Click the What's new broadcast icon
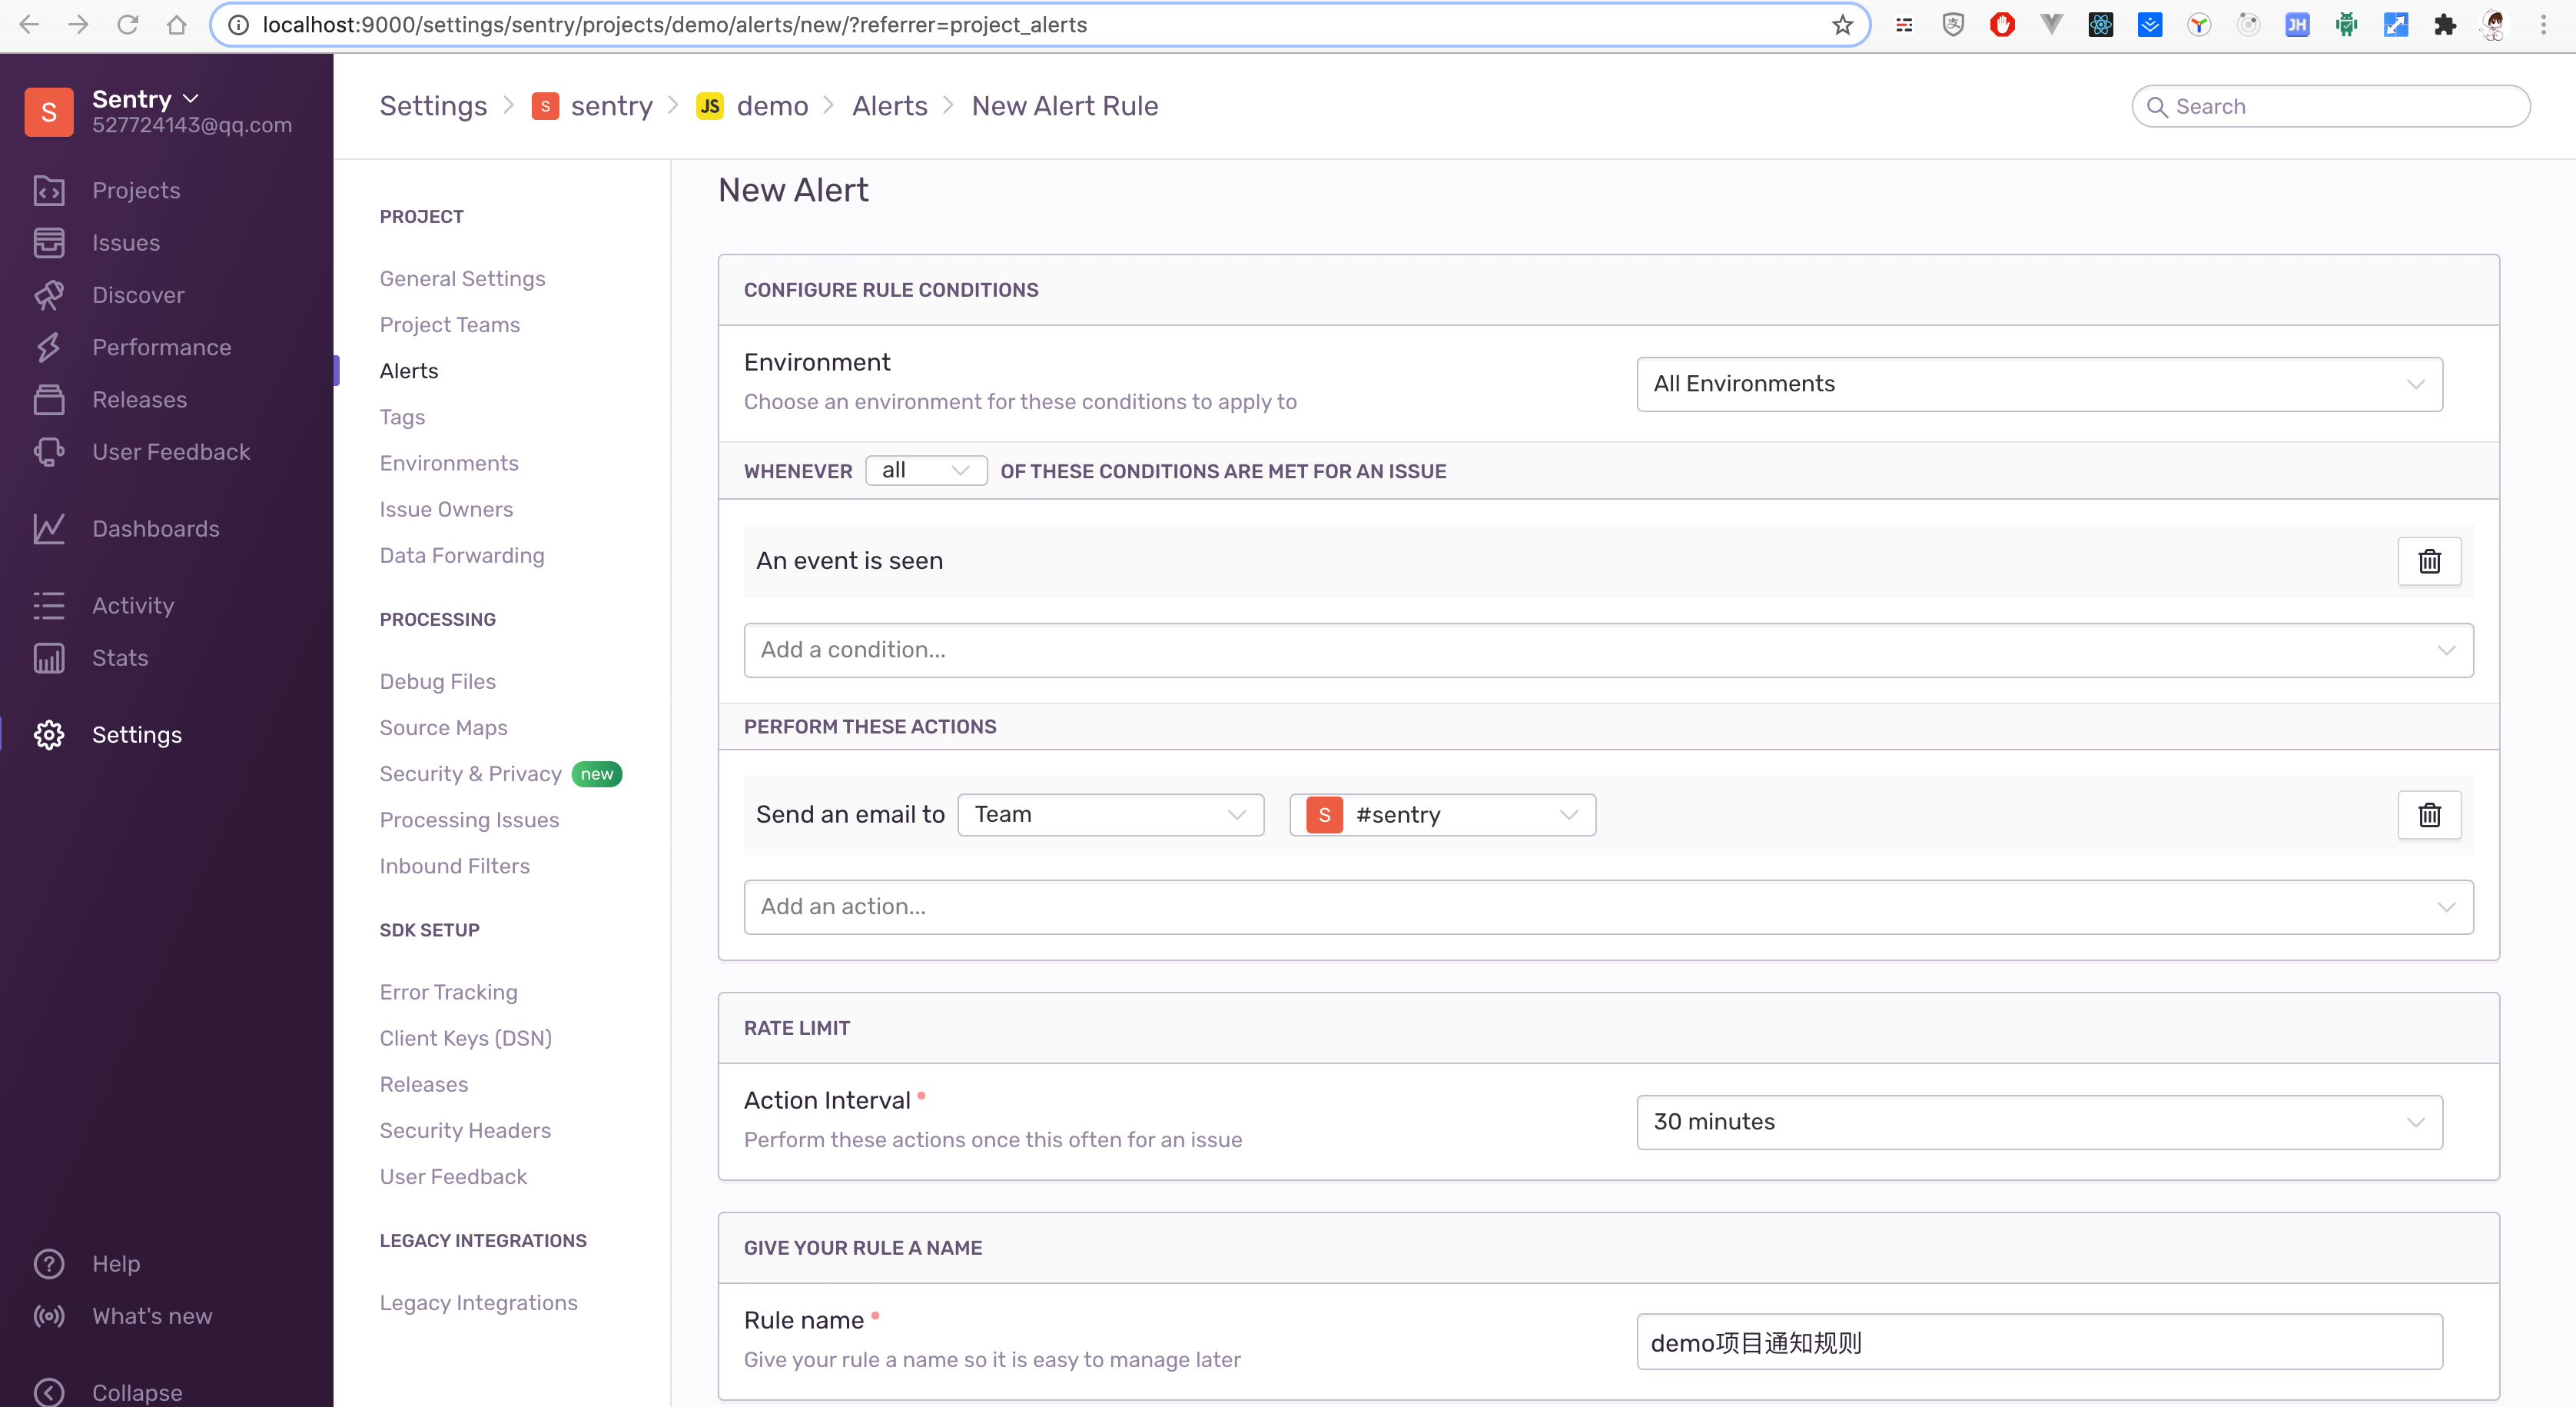This screenshot has height=1407, width=2576. point(49,1316)
